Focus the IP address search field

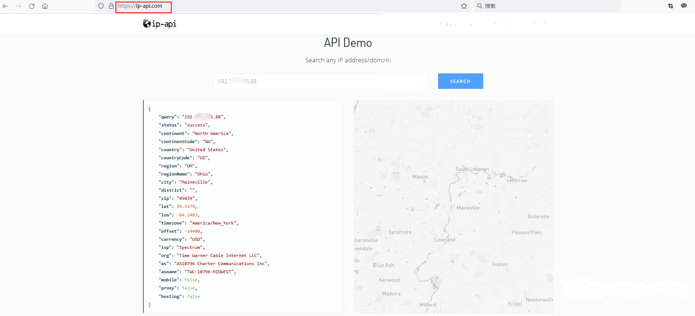[320, 81]
